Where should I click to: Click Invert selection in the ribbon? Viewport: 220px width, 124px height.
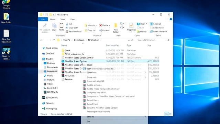[158, 32]
